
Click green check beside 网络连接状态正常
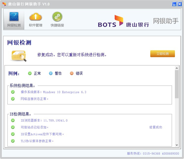13,99
